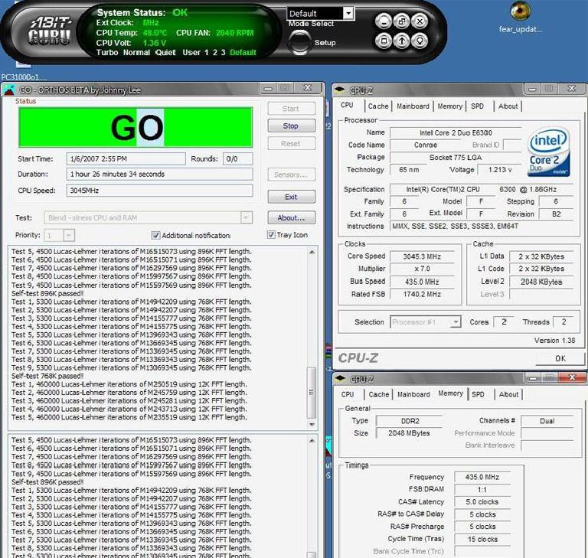Select User profile 2 in Guru
This screenshot has width=588, height=558.
(215, 53)
